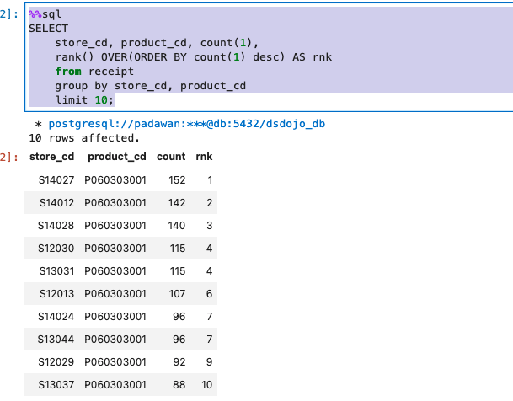Click product_cd cell in S14027 row
This screenshot has height=401, width=513.
(115, 180)
